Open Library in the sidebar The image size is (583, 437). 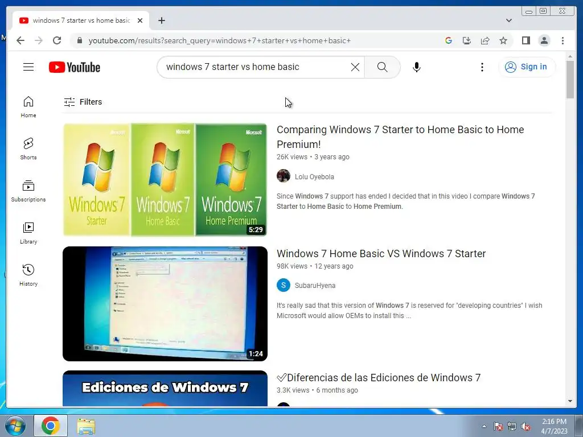point(28,233)
